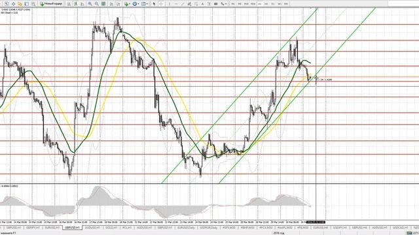Open the Terminal window icon
Screen dimensions: 419x235
click(27, 4)
